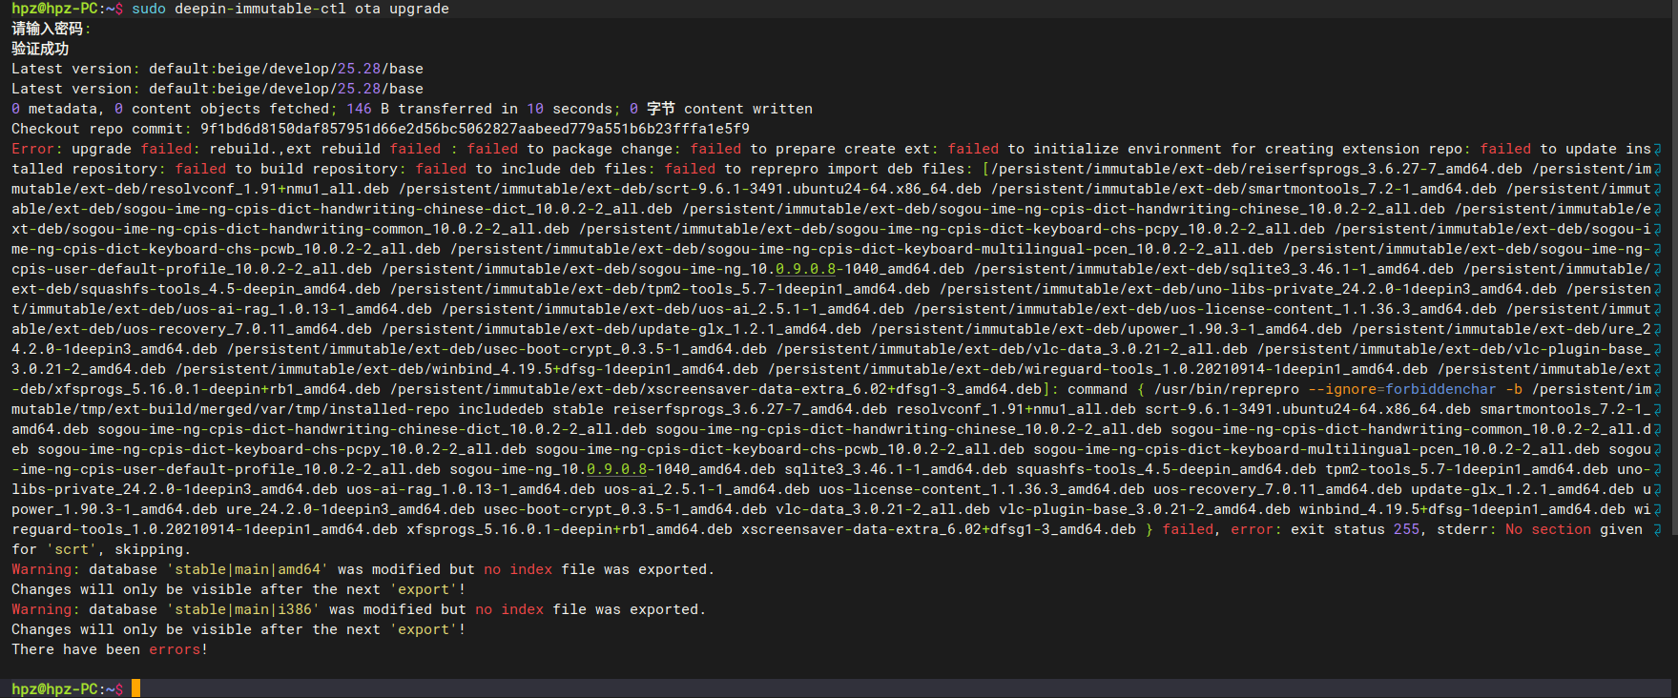Click the "for 'scrt', skipping." line
1678x698 pixels.
pyautogui.click(x=101, y=549)
